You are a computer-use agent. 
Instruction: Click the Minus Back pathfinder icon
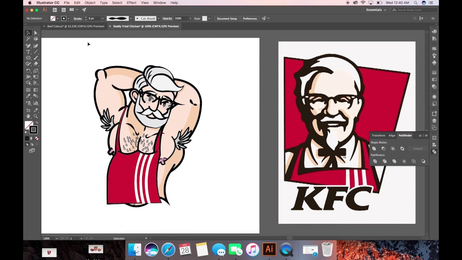[423, 161]
